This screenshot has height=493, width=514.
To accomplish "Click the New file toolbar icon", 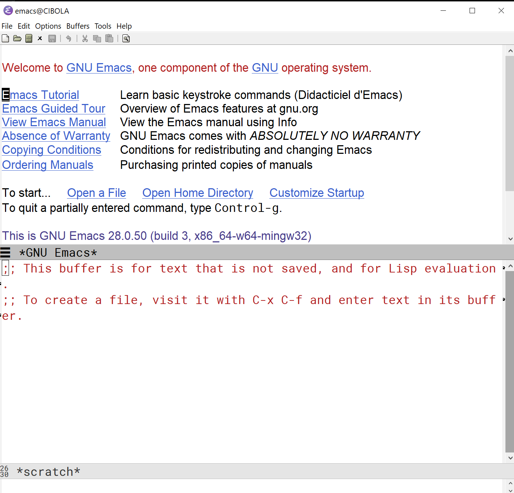I will pos(5,38).
